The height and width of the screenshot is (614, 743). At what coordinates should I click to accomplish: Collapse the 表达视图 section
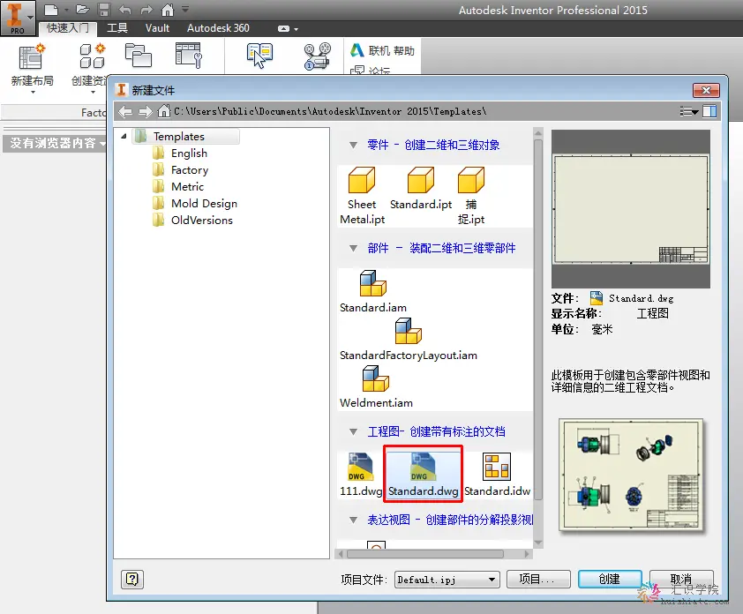353,520
